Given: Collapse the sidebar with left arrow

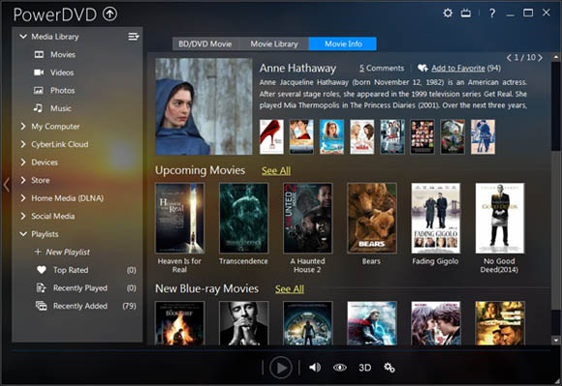Looking at the screenshot, I should pos(6,185).
